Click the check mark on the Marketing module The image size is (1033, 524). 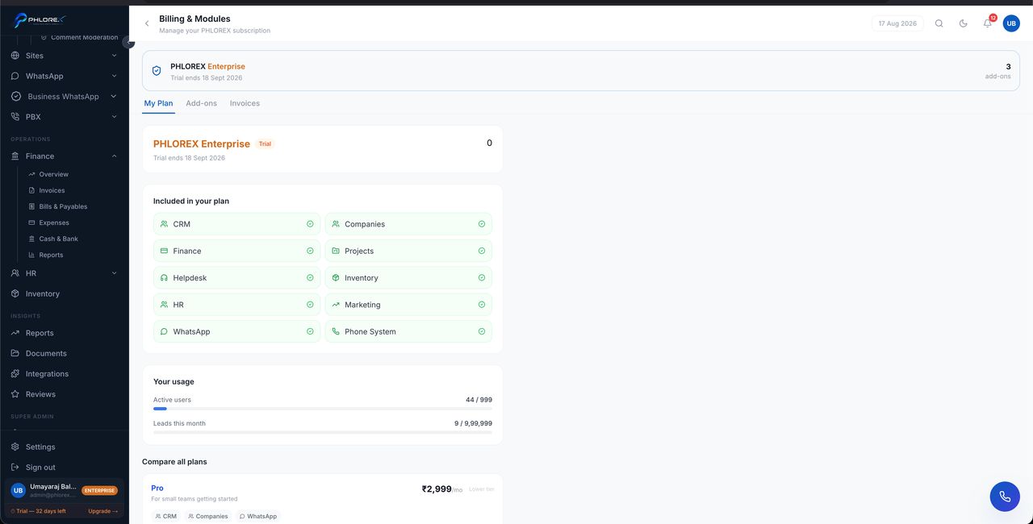(x=482, y=305)
